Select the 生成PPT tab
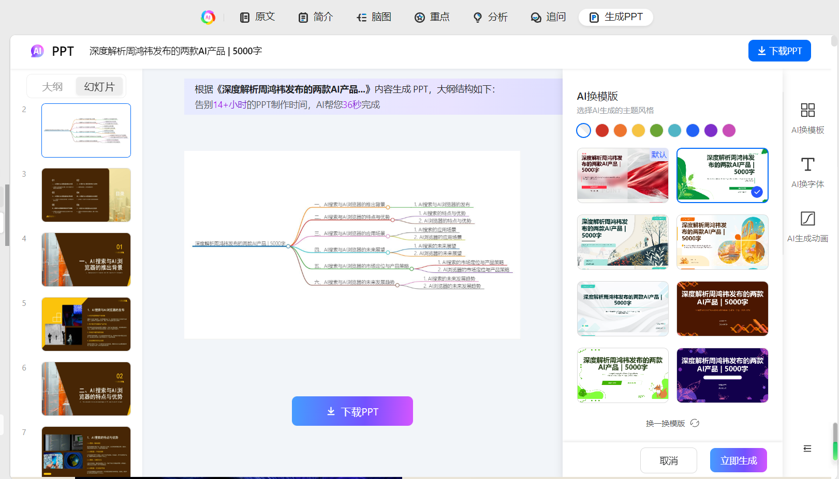The width and height of the screenshot is (839, 479). 616,17
